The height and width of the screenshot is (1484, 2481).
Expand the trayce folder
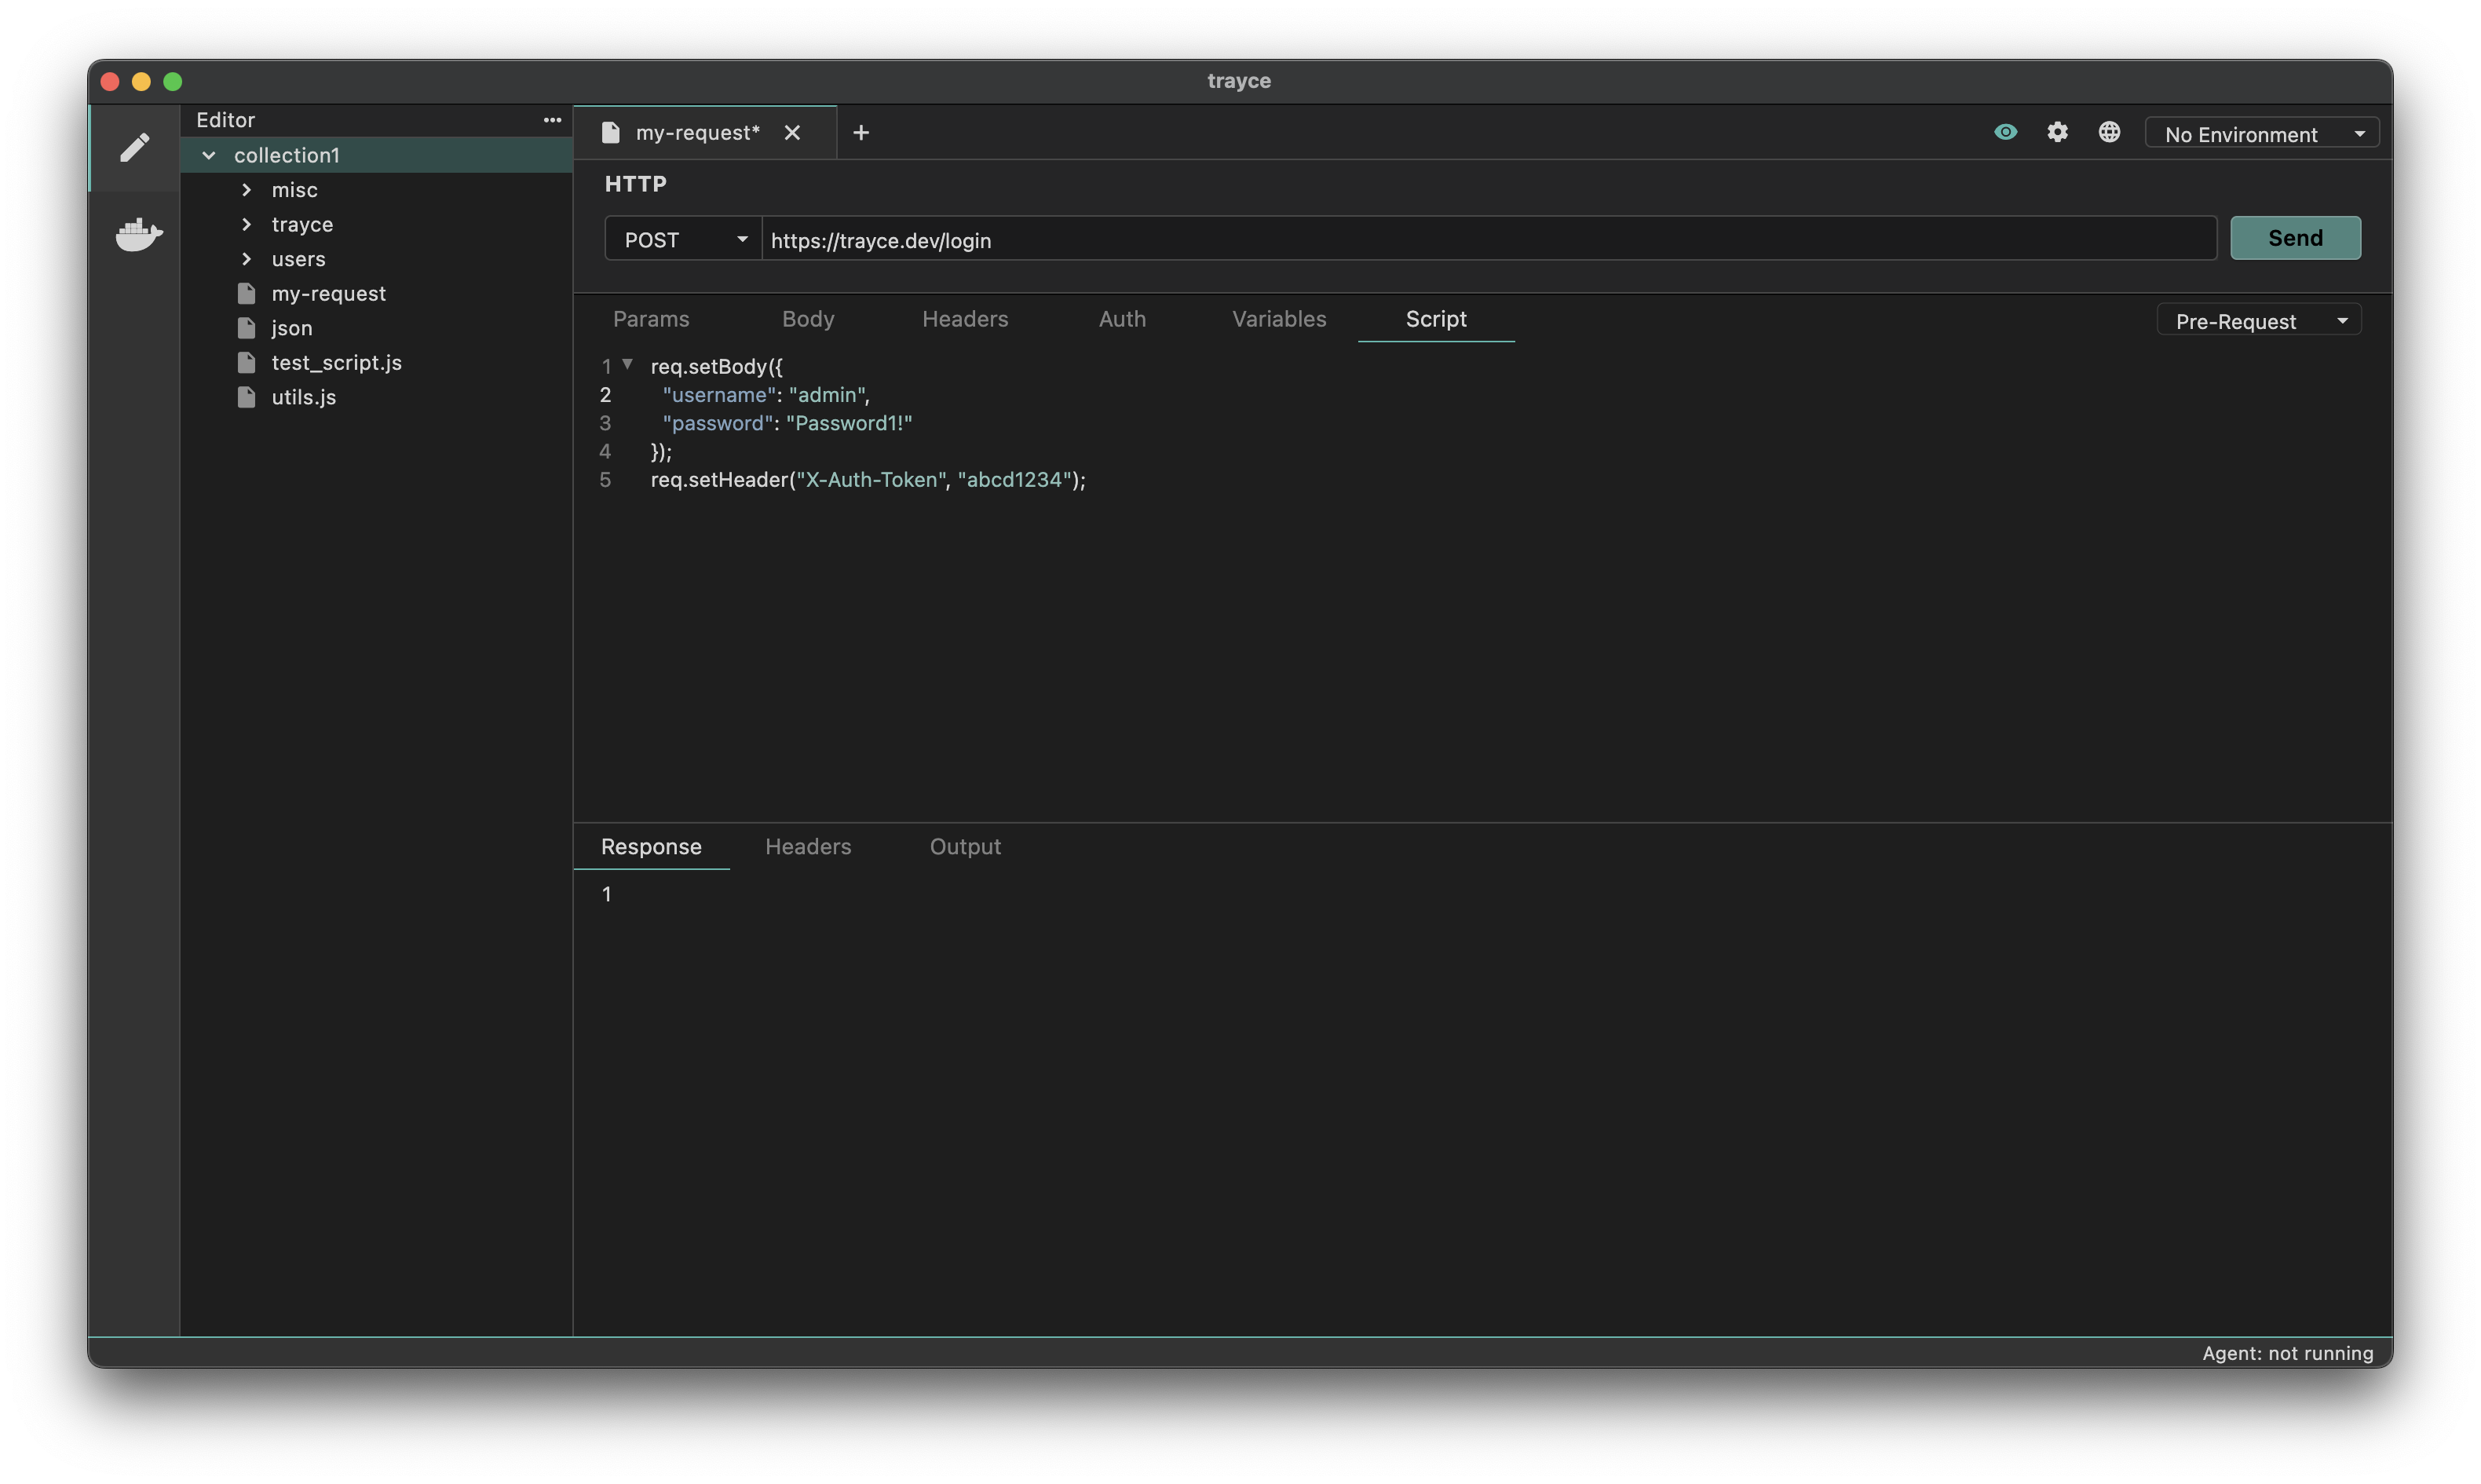pyautogui.click(x=247, y=224)
